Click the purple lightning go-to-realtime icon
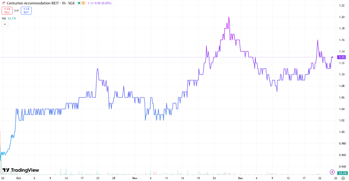Image resolution: width=349 pixels, height=181 pixels. [x=332, y=172]
